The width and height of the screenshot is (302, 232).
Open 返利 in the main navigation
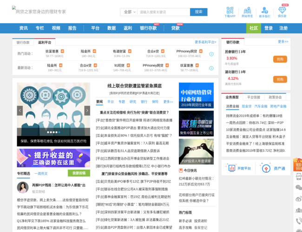(x=128, y=28)
